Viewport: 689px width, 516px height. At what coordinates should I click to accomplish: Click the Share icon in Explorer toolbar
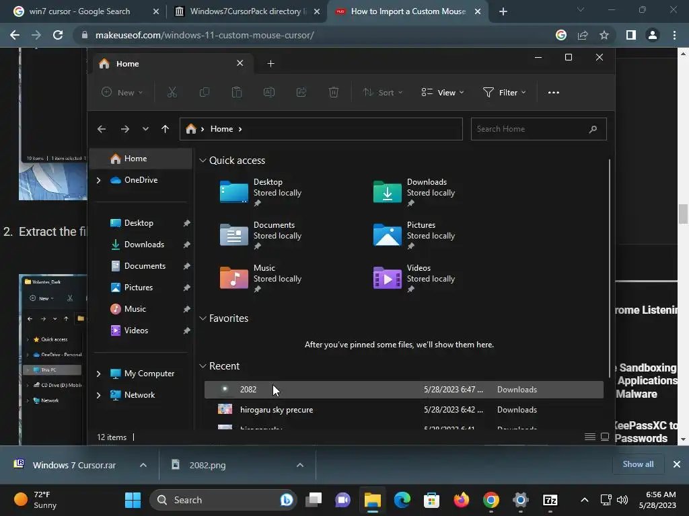tap(301, 92)
